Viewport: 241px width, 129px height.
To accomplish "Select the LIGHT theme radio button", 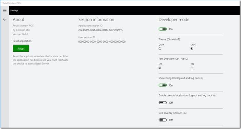I will (x=192, y=49).
